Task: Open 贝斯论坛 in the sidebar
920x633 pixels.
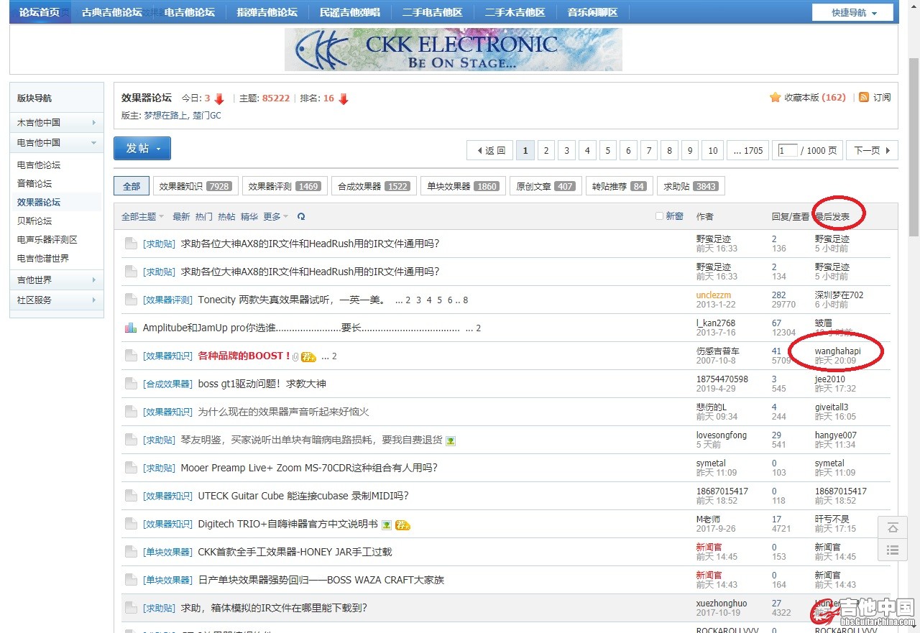Action: (x=34, y=221)
